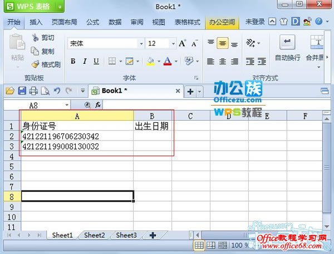Click the draw border pencil icon
The image size is (334, 254).
[x=129, y=61]
